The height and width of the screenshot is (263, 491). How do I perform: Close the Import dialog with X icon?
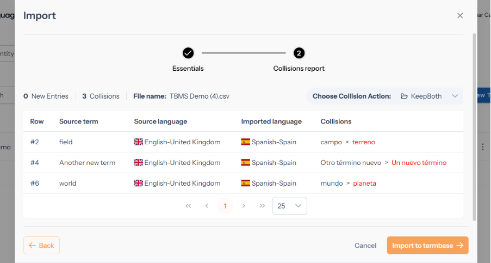460,16
